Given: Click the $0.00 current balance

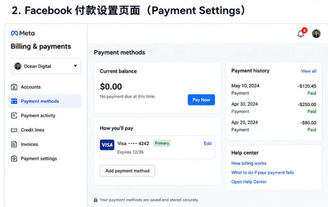Looking at the screenshot, I should tap(111, 86).
